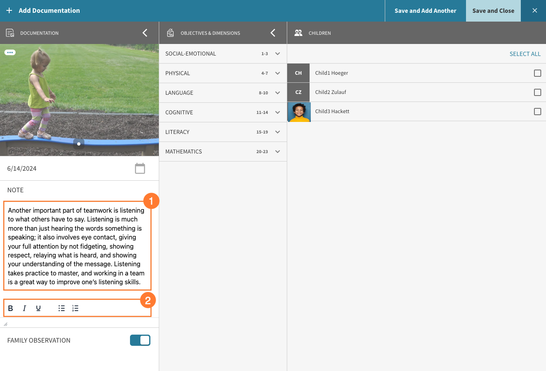The image size is (546, 371).
Task: Click Child3 Hackett's profile photo
Action: [299, 112]
